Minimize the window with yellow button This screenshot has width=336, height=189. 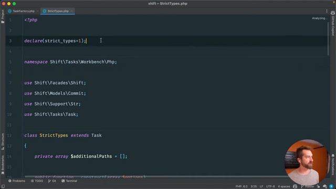(9, 4)
